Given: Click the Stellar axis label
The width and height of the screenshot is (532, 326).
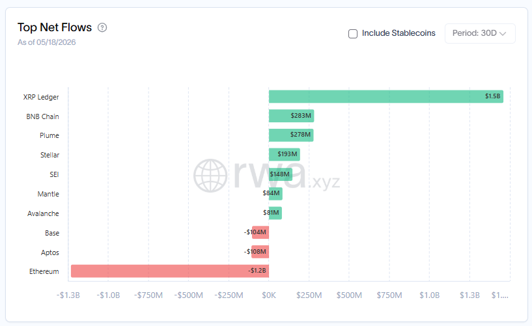Looking at the screenshot, I should [x=50, y=155].
